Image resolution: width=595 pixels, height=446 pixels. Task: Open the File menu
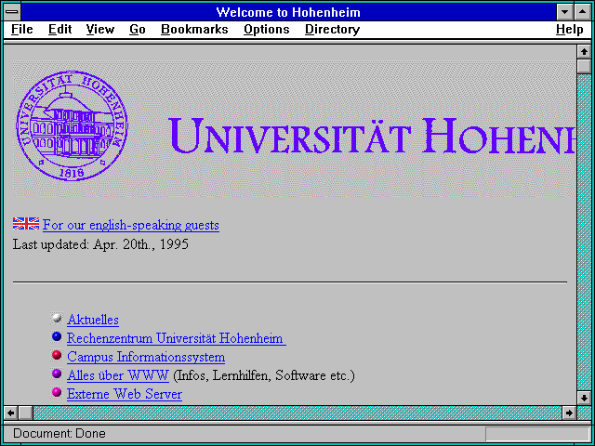click(22, 30)
